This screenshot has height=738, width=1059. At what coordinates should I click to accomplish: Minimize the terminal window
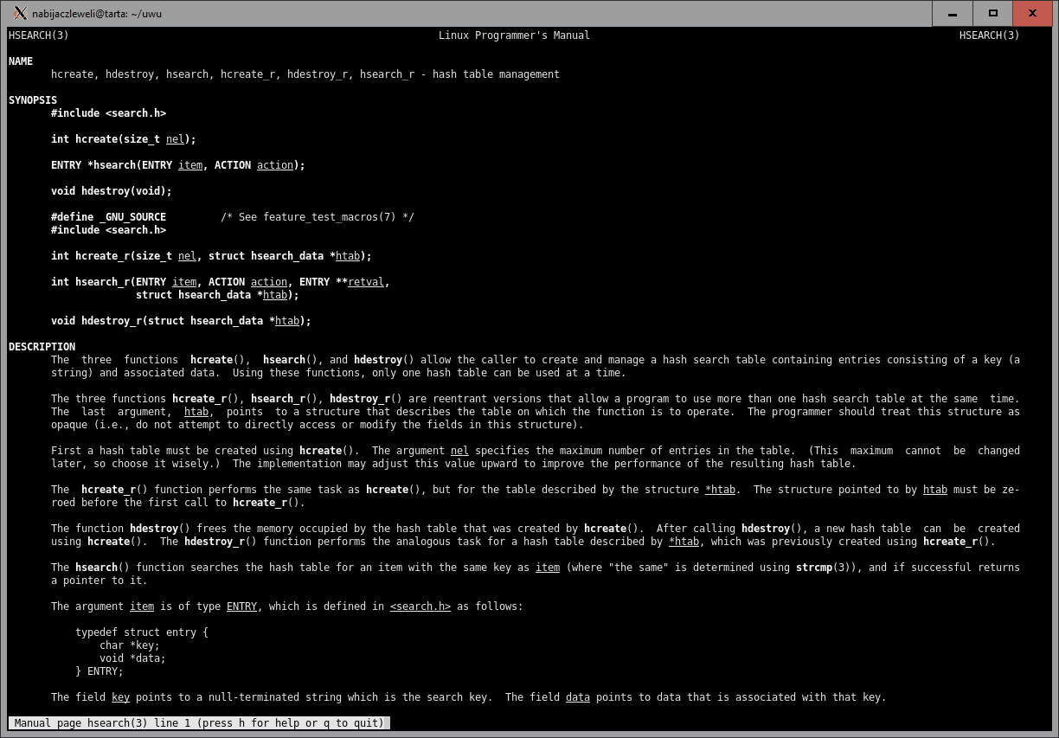[x=953, y=13]
